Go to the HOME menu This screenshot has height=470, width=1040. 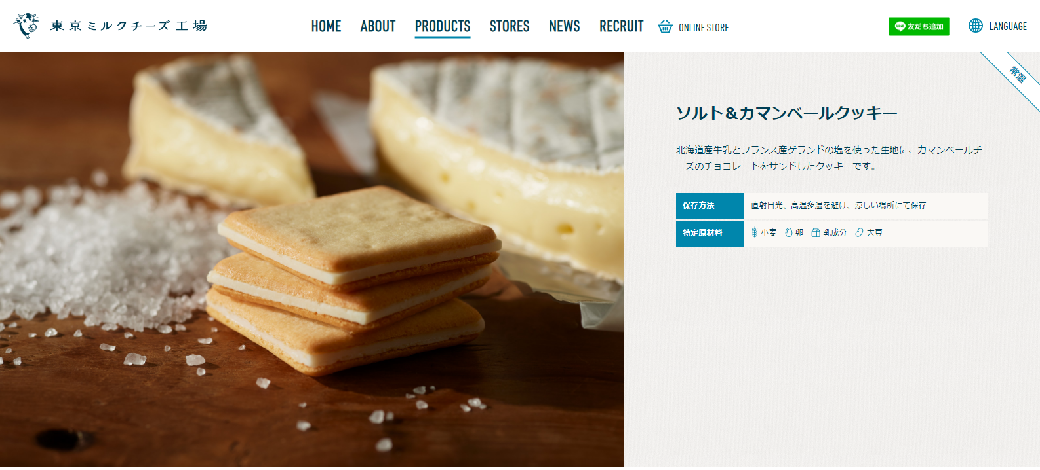pyautogui.click(x=326, y=26)
